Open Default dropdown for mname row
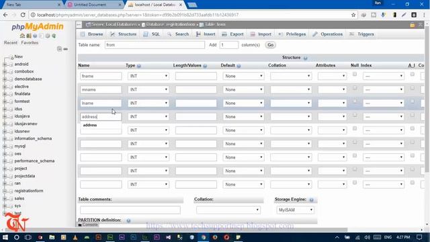Screen dimensions: 430x242 click(243, 89)
